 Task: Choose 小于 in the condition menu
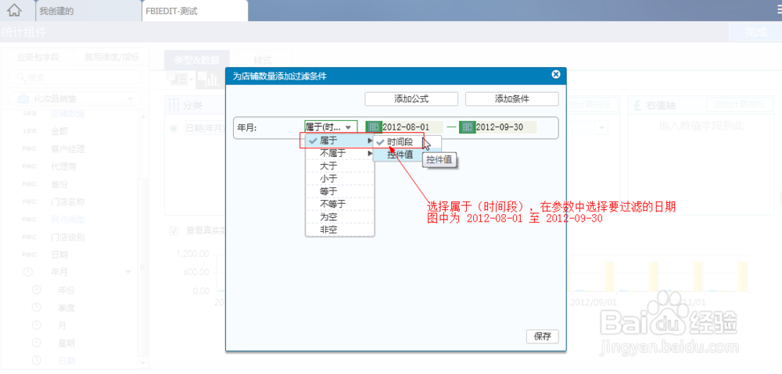tap(339, 179)
